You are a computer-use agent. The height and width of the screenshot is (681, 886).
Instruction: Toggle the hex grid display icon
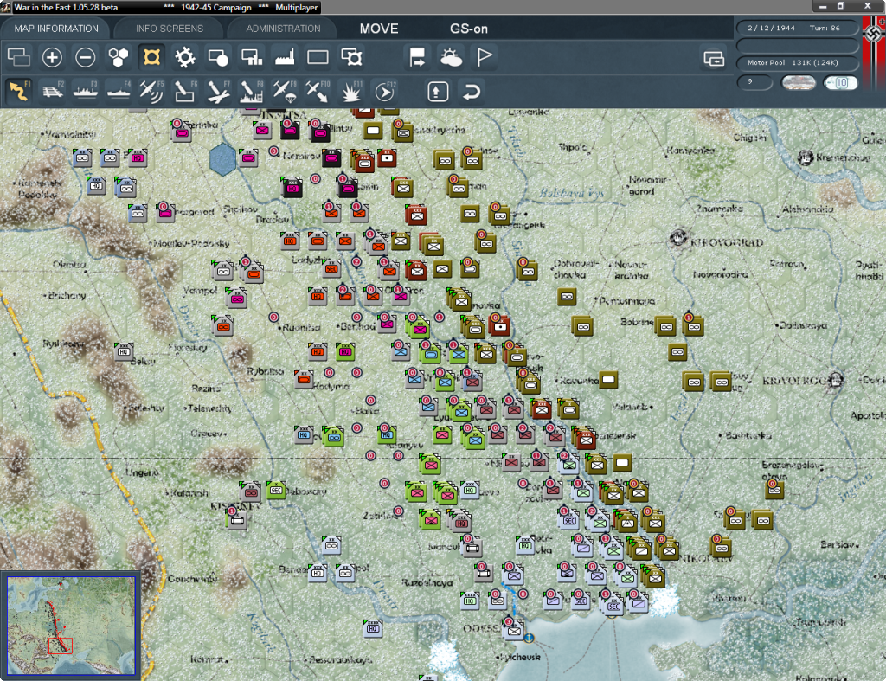[118, 57]
